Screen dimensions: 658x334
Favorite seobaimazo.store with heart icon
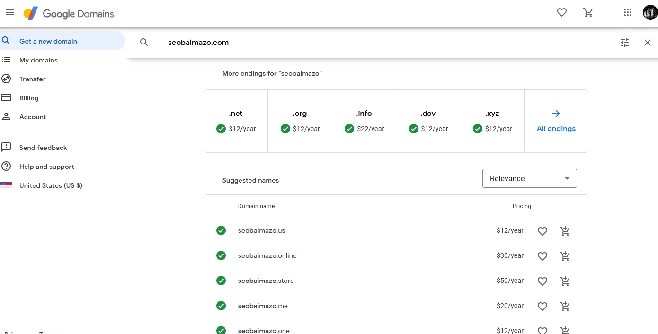tap(542, 281)
